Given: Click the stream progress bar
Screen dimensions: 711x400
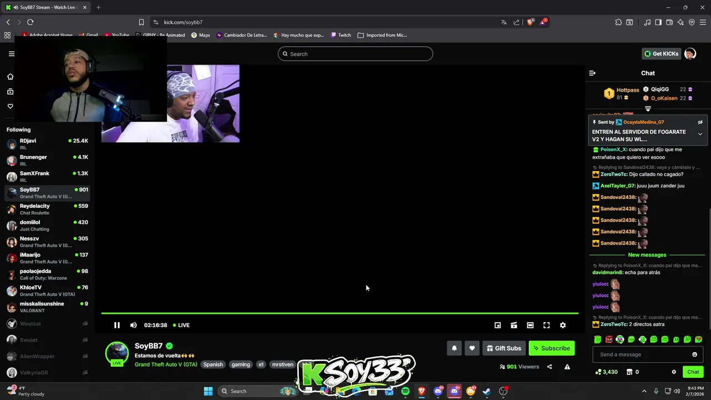Looking at the screenshot, I should pyautogui.click(x=339, y=313).
